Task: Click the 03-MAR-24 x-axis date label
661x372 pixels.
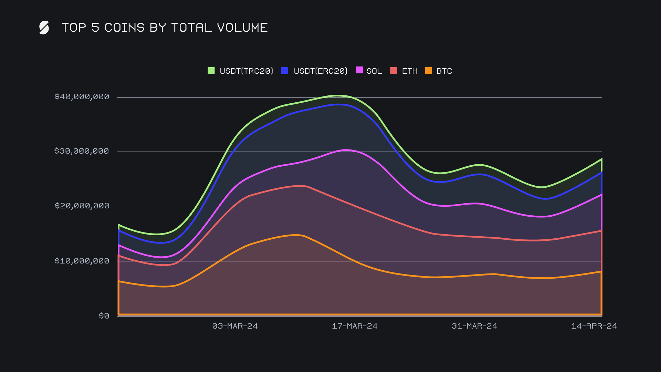Action: coord(235,326)
